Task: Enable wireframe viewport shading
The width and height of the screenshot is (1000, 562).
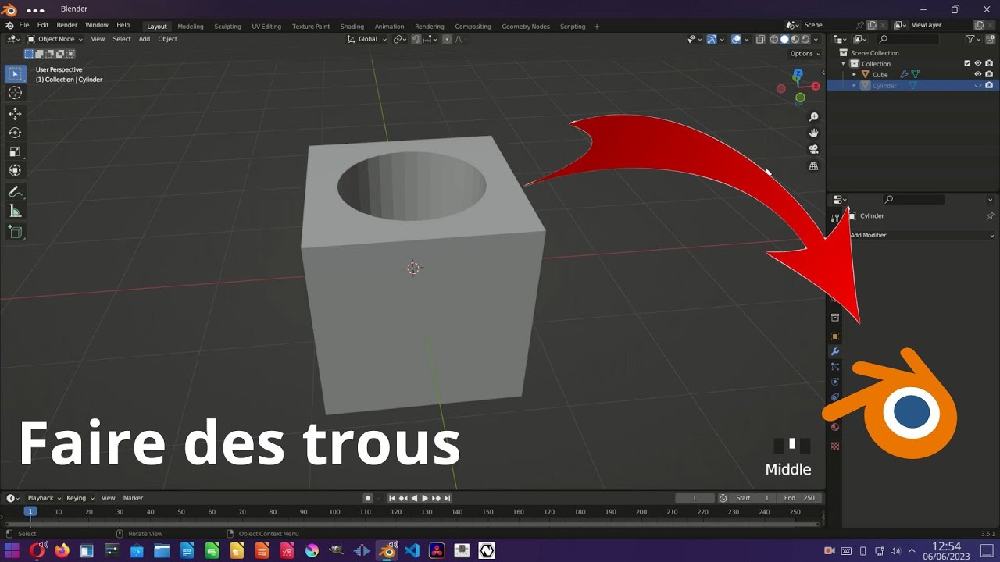Action: tap(774, 39)
